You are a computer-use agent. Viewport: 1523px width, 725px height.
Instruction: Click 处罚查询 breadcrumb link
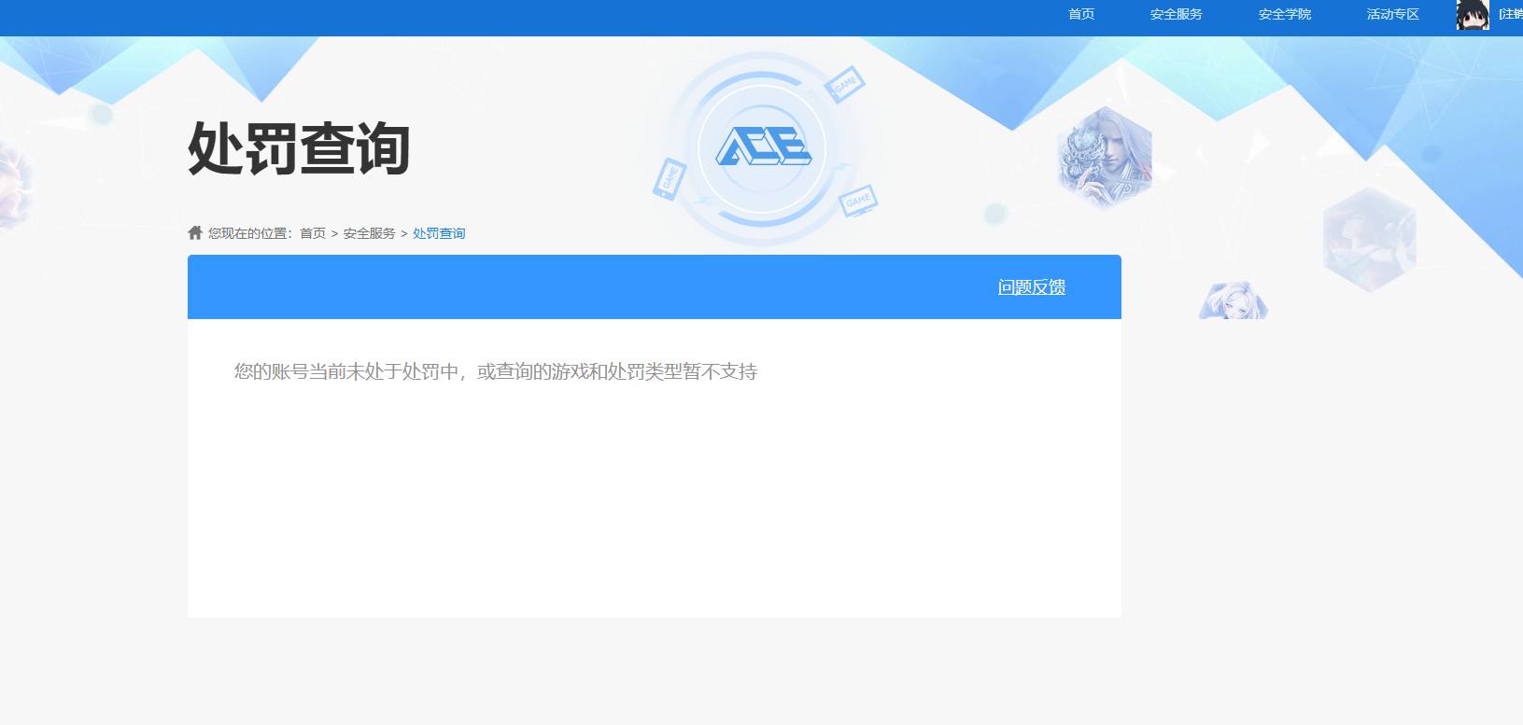point(439,233)
